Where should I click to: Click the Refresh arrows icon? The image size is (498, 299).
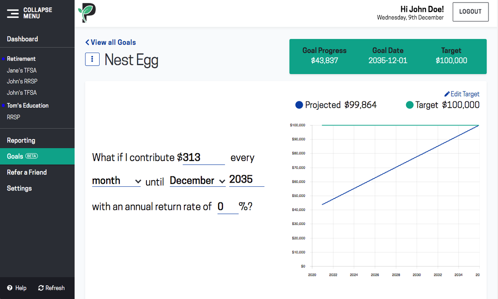tap(41, 288)
